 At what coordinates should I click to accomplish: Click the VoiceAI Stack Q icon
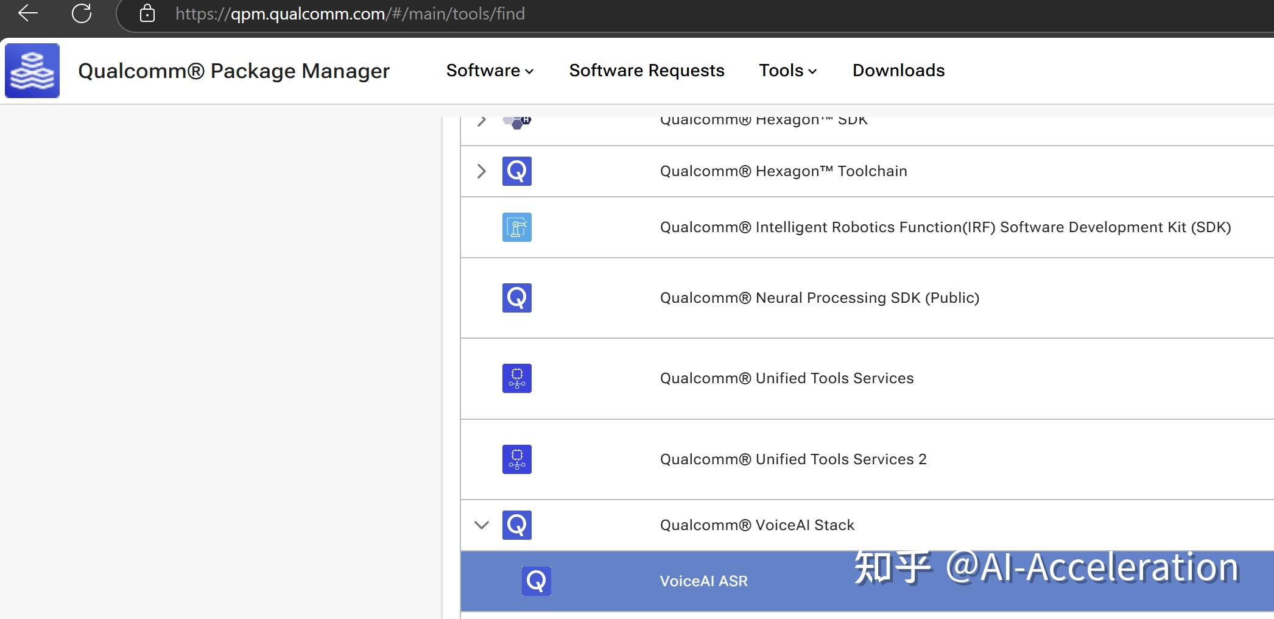[516, 525]
